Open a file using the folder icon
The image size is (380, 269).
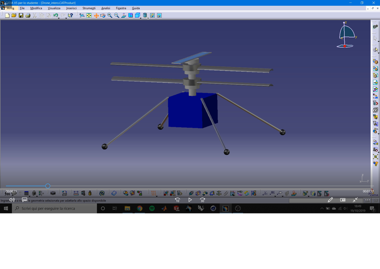tap(14, 16)
